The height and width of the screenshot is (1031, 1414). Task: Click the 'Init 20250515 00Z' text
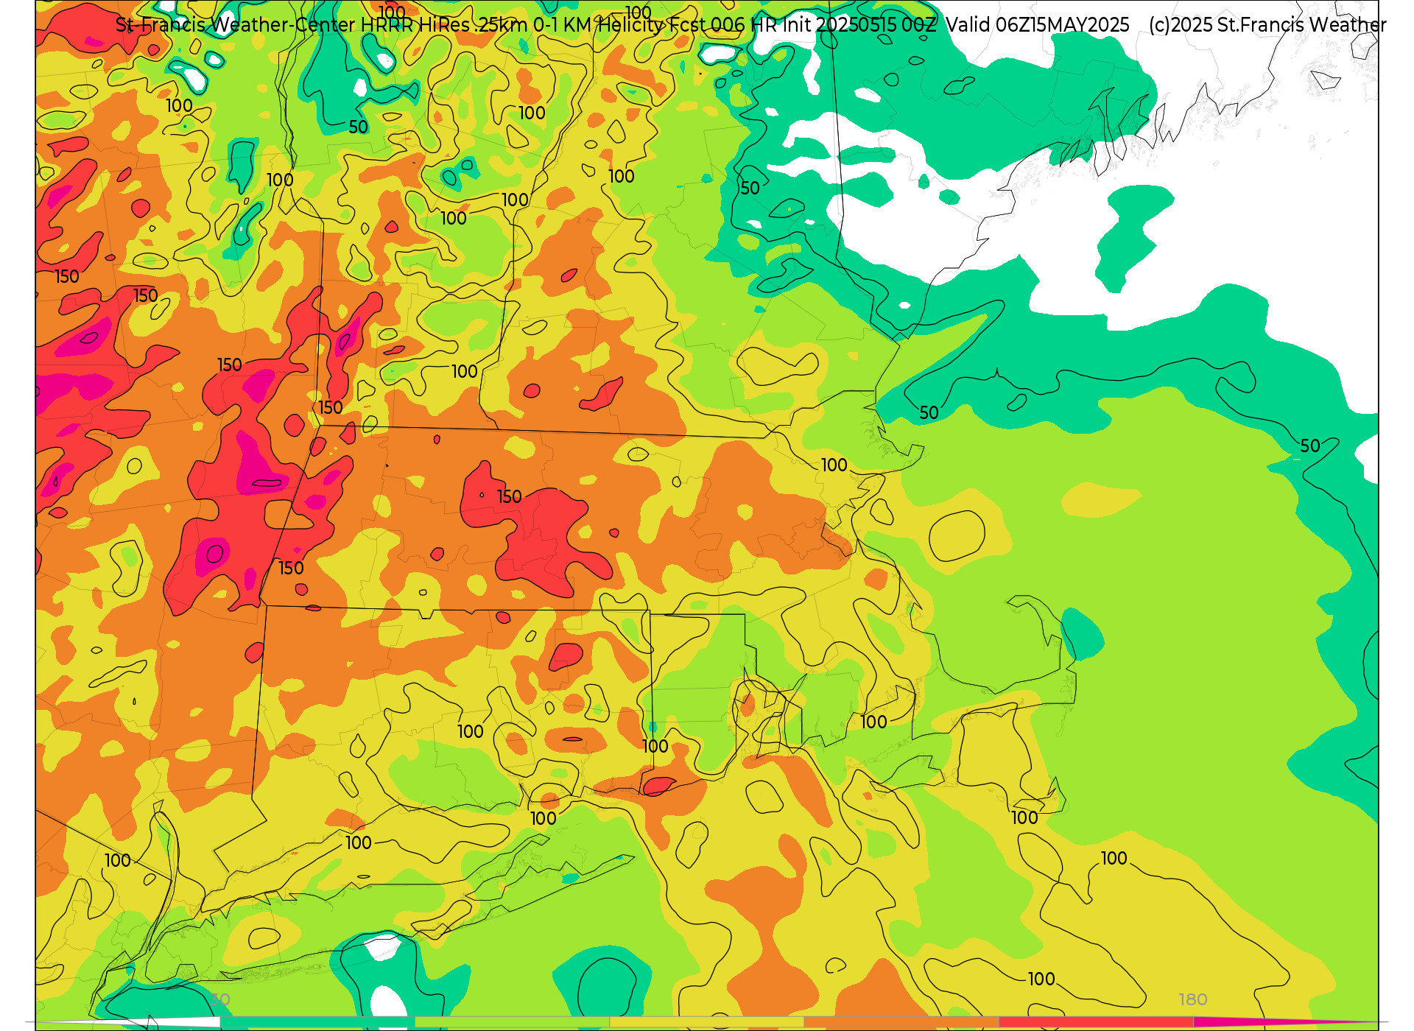pos(859,25)
